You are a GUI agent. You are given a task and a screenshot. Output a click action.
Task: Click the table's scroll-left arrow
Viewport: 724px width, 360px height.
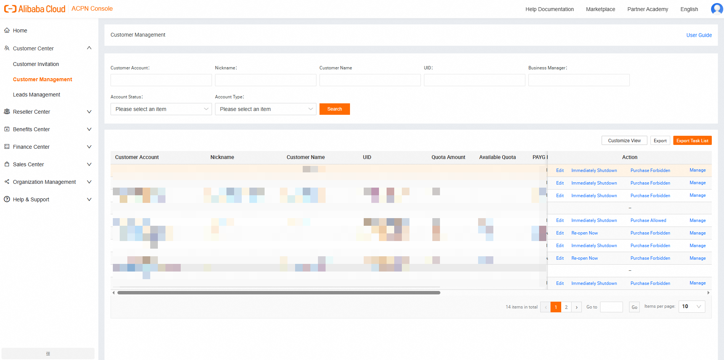tap(113, 293)
